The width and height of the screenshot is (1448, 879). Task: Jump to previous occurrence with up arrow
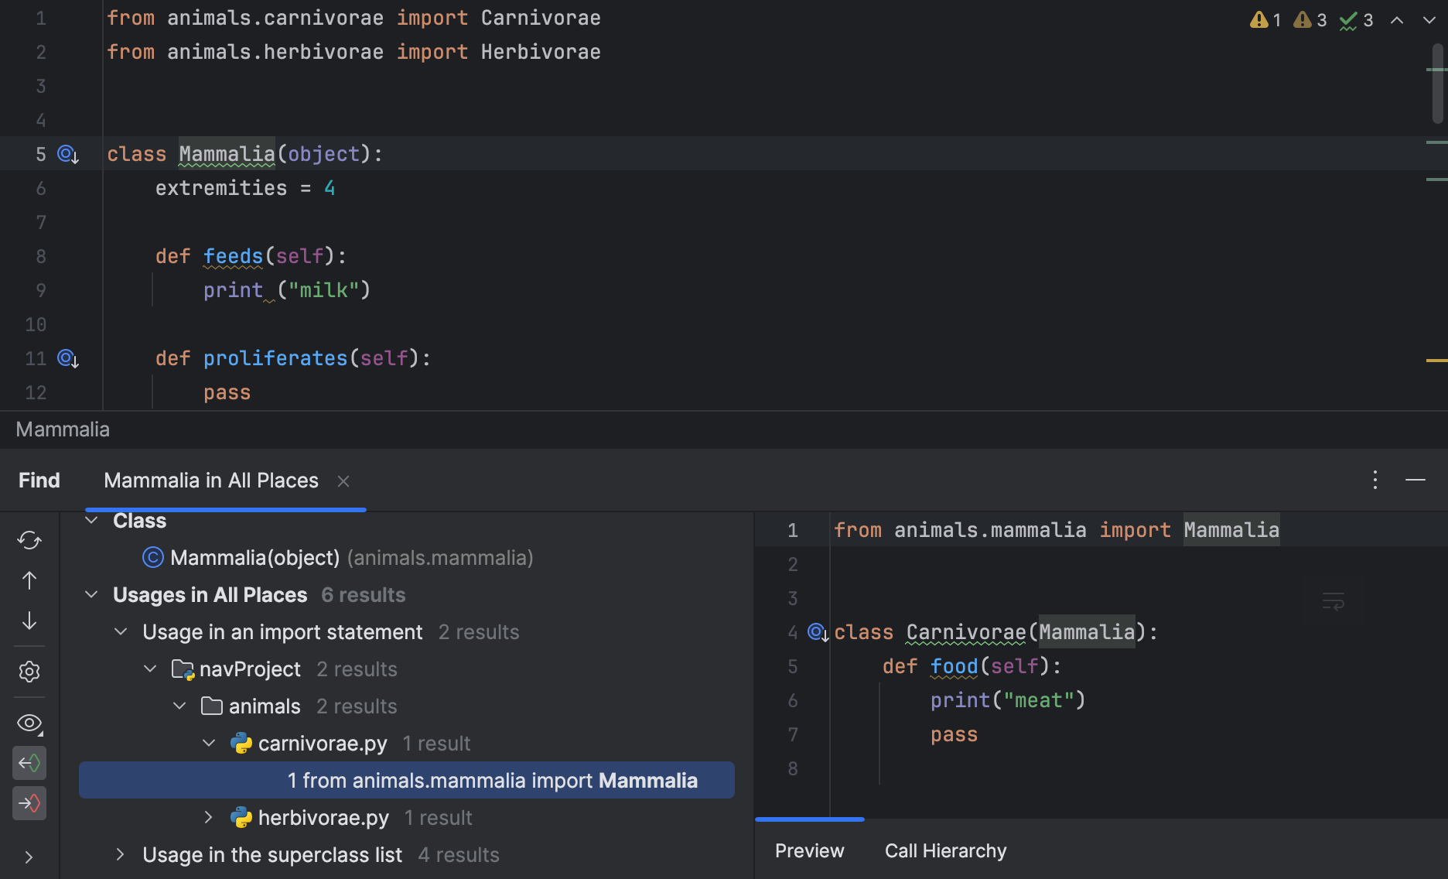pos(29,580)
